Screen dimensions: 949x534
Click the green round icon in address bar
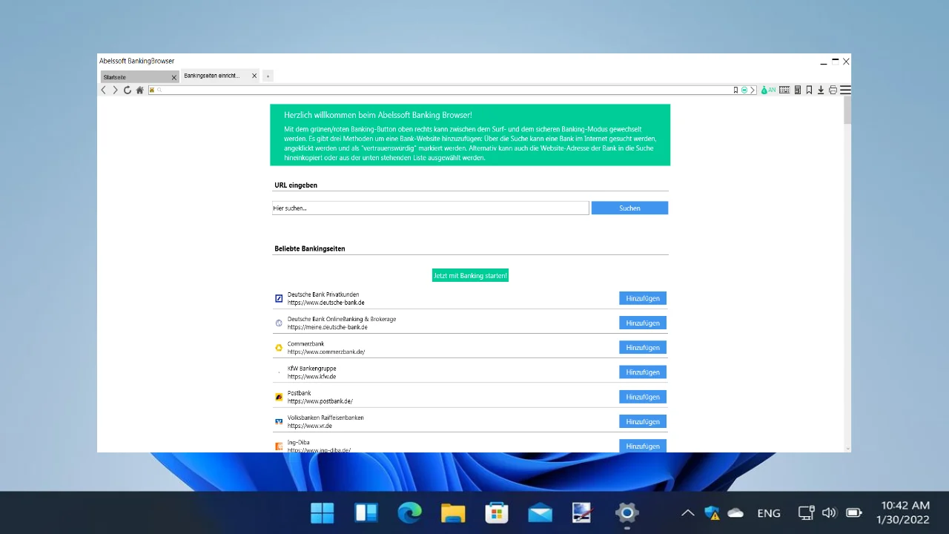pos(744,90)
